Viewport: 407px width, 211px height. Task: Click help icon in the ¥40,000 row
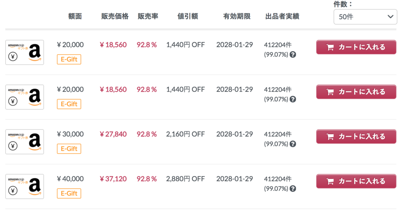293,189
